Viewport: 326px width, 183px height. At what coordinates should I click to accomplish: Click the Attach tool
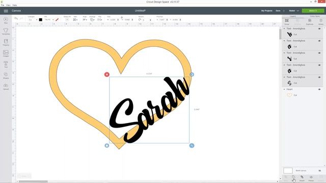click(302, 178)
